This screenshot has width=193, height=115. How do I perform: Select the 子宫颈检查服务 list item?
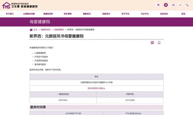[x=41, y=60]
